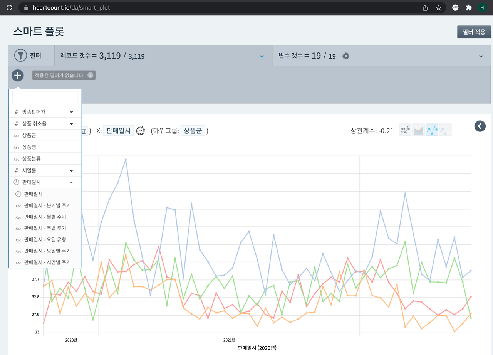Click the round left-arrow collapse button
The height and width of the screenshot is (355, 493).
click(480, 126)
